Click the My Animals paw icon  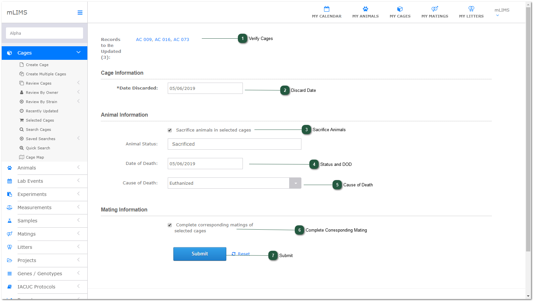pyautogui.click(x=365, y=9)
